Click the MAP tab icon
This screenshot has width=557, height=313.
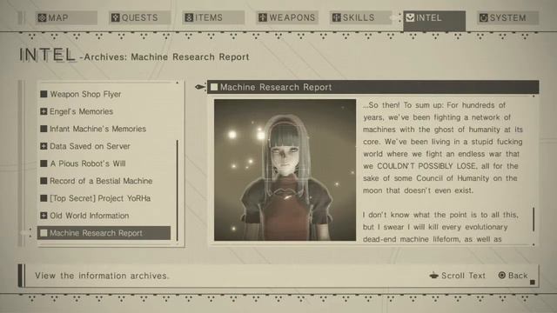(42, 17)
